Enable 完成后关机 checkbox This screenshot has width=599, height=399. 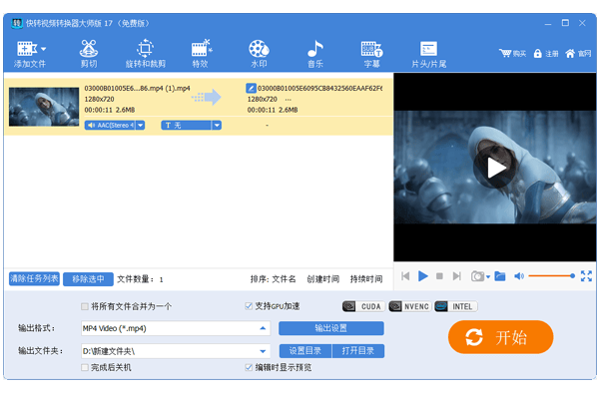pos(85,367)
